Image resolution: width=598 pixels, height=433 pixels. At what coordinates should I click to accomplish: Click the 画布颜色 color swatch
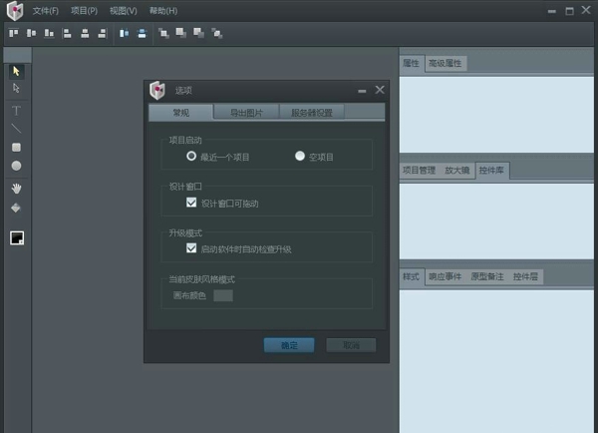click(x=223, y=295)
